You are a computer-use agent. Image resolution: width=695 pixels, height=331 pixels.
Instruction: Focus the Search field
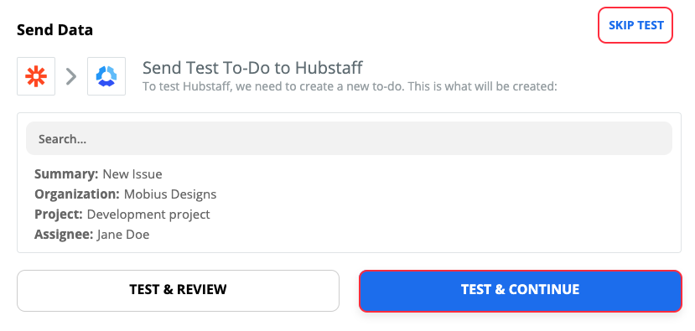349,139
